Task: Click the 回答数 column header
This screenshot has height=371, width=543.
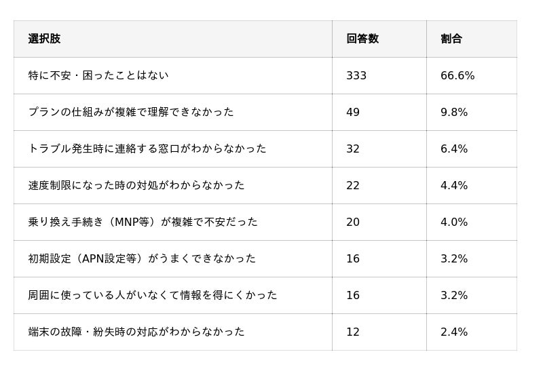Action: pos(362,39)
